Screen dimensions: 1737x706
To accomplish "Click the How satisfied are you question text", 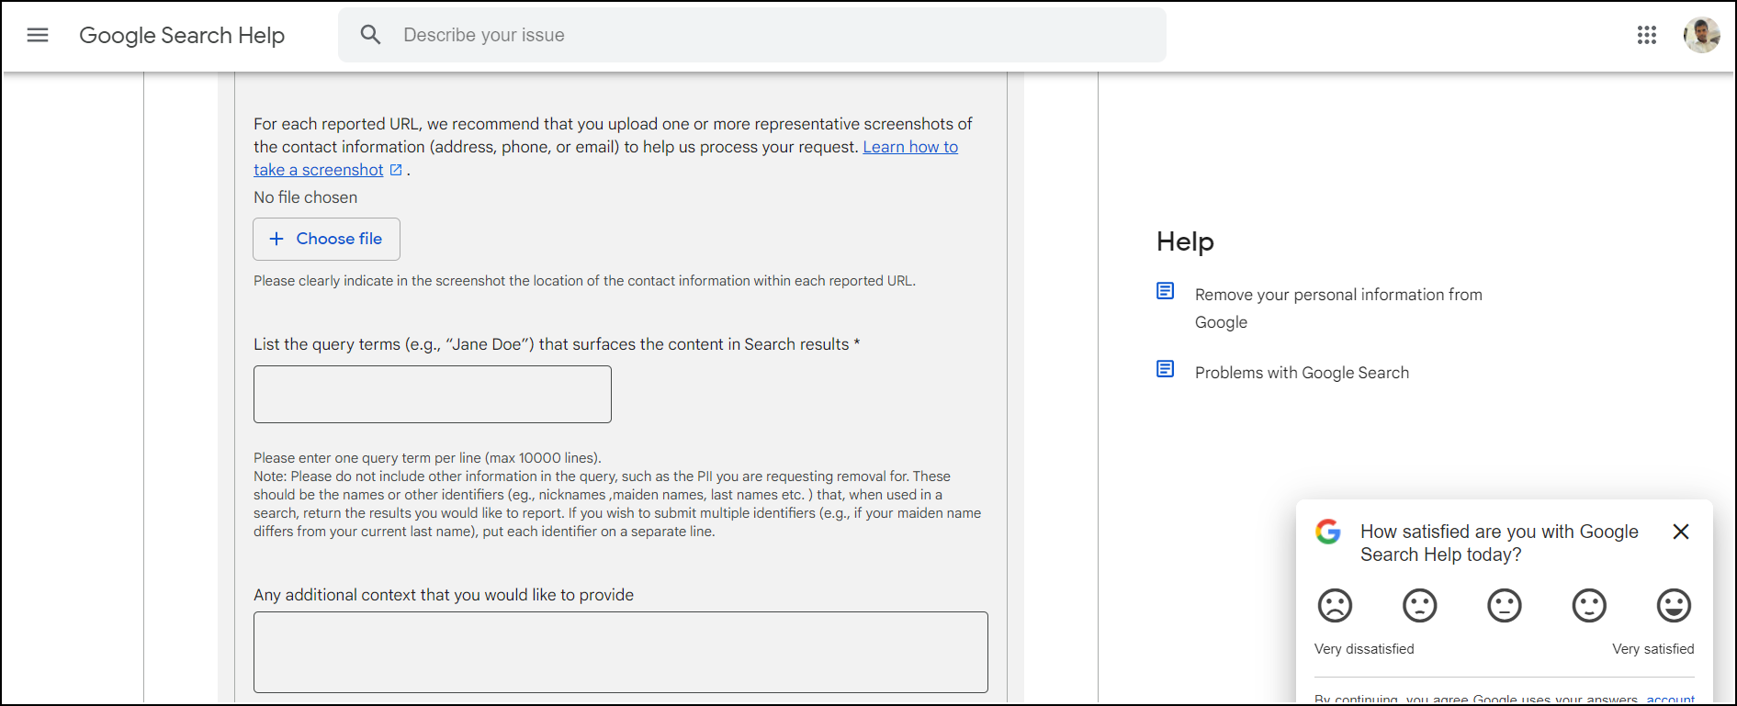I will tap(1499, 543).
